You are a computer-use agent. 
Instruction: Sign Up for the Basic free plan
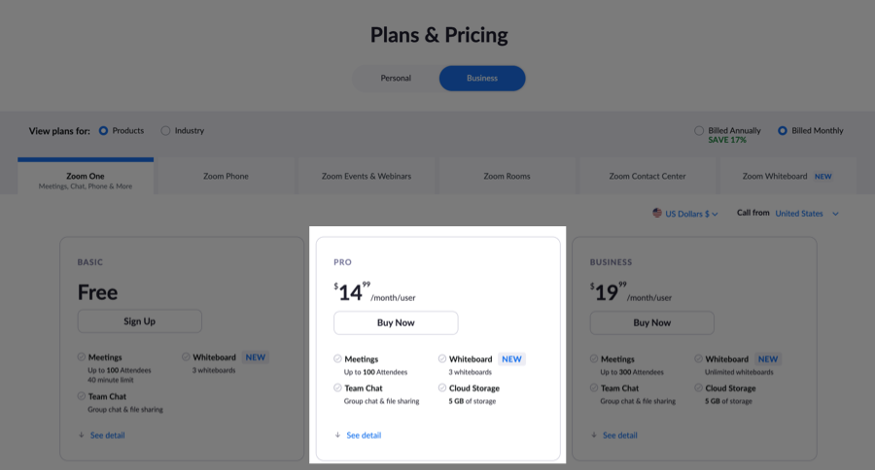pyautogui.click(x=139, y=321)
